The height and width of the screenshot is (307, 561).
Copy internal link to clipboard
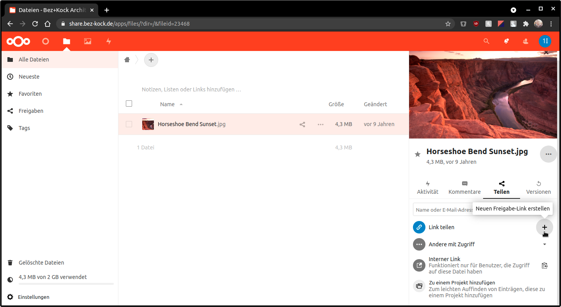click(545, 265)
